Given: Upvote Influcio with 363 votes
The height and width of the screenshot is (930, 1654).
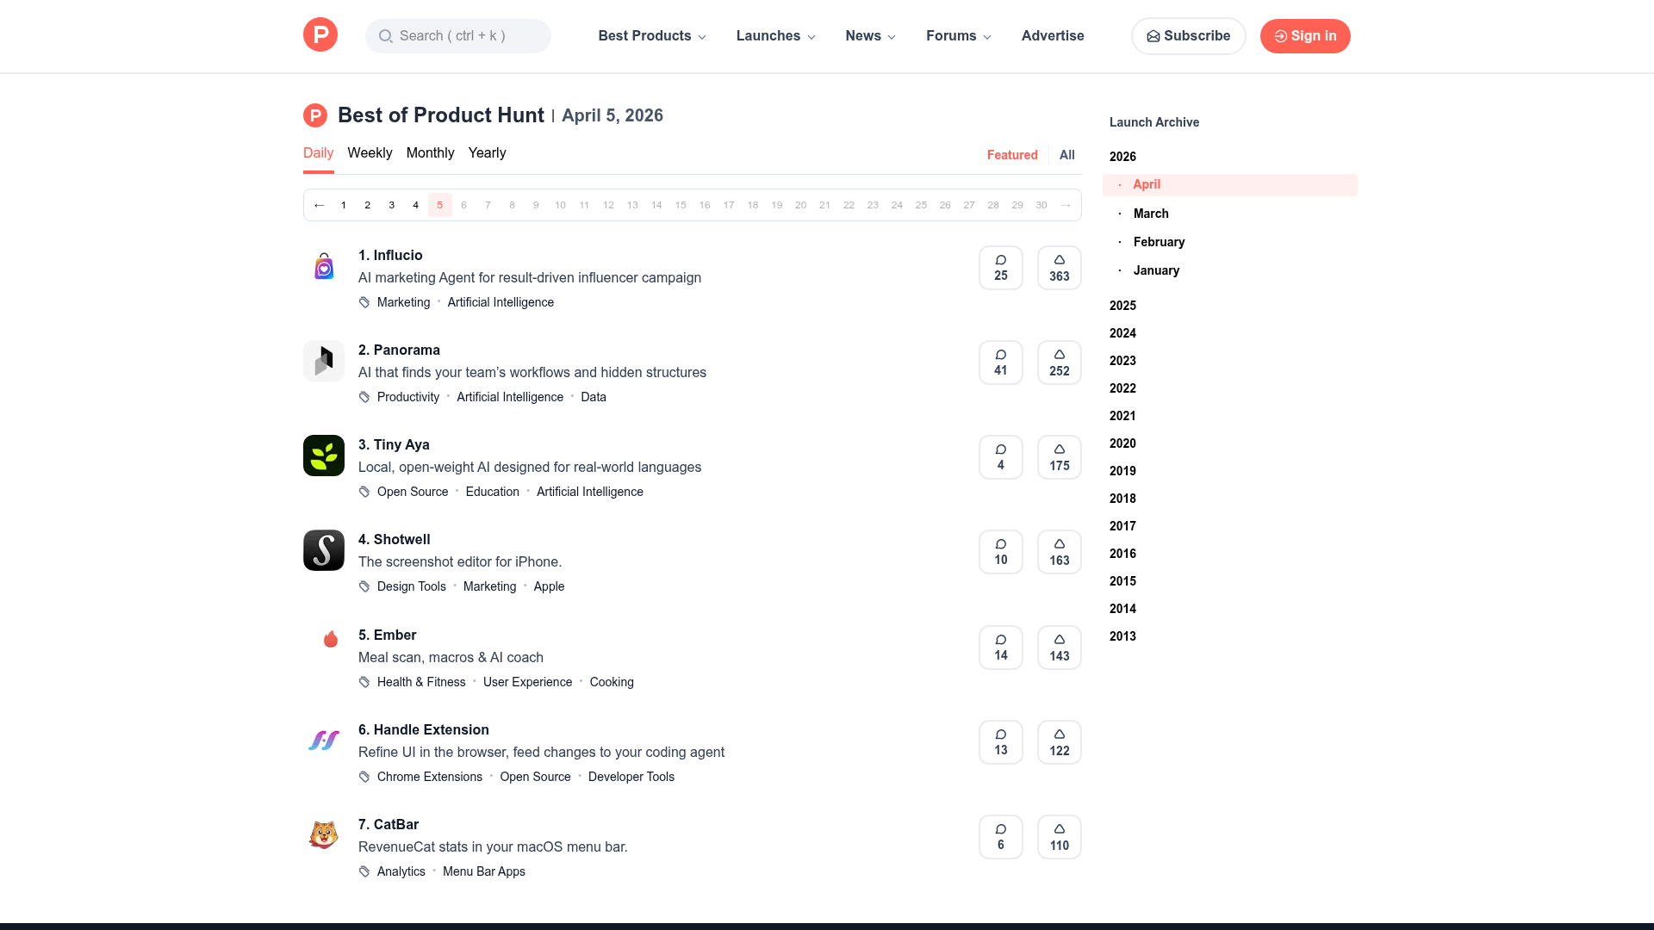Looking at the screenshot, I should coord(1060,268).
